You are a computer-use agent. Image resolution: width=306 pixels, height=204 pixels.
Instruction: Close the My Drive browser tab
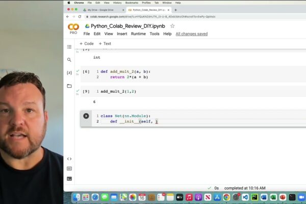(x=123, y=10)
